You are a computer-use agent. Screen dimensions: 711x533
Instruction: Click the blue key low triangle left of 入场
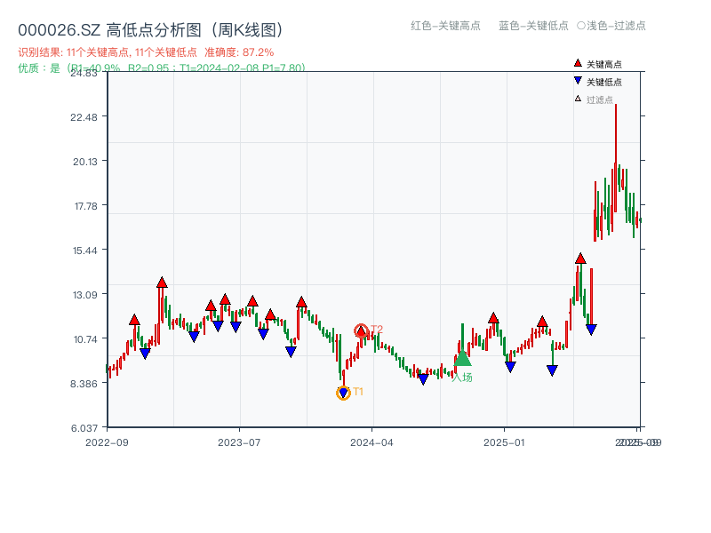[x=423, y=379]
